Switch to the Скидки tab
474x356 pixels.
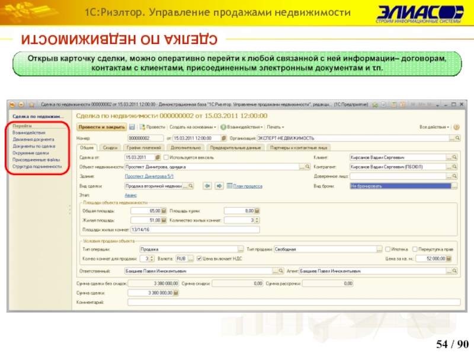110,148
